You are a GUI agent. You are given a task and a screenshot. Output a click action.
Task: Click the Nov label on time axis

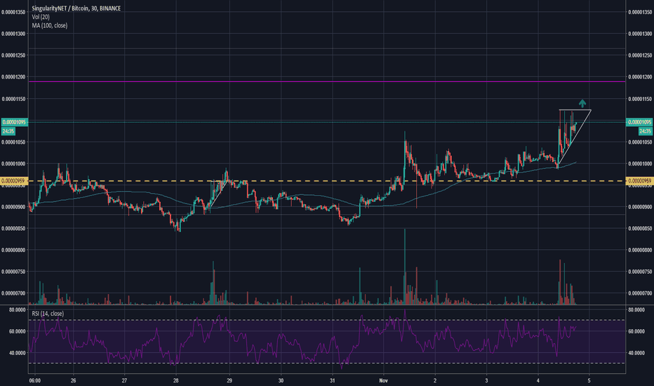pyautogui.click(x=384, y=380)
